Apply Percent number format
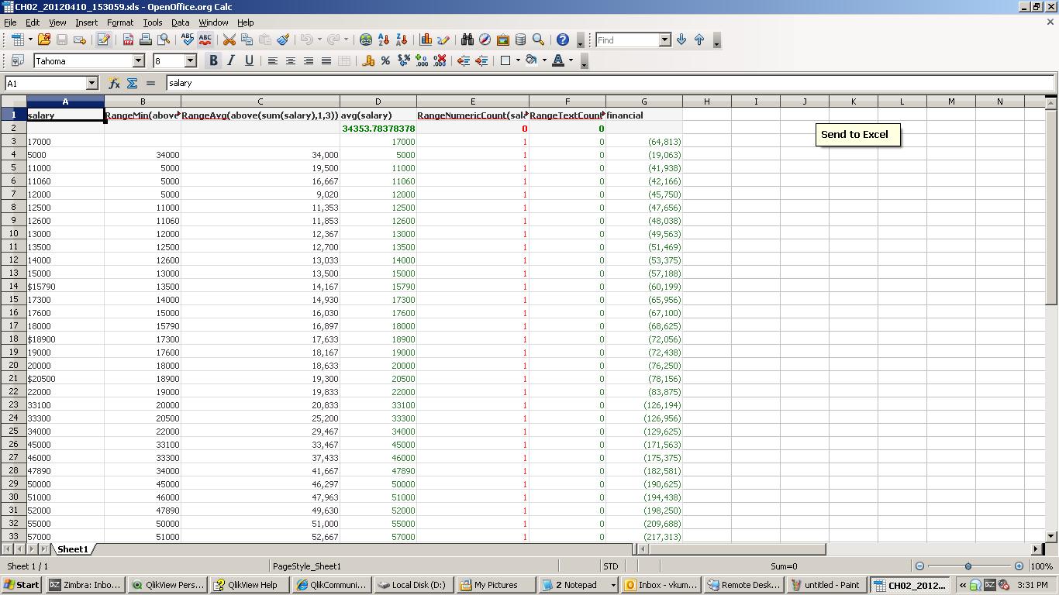Viewport: 1059px width, 595px height. pos(385,60)
